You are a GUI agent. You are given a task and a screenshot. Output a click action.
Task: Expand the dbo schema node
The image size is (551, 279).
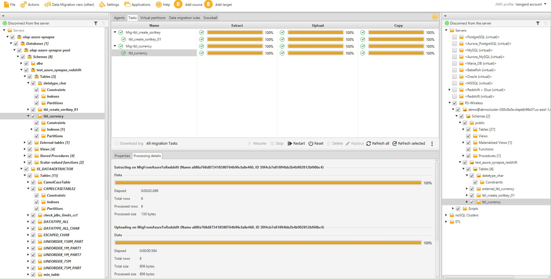[x=21, y=63]
